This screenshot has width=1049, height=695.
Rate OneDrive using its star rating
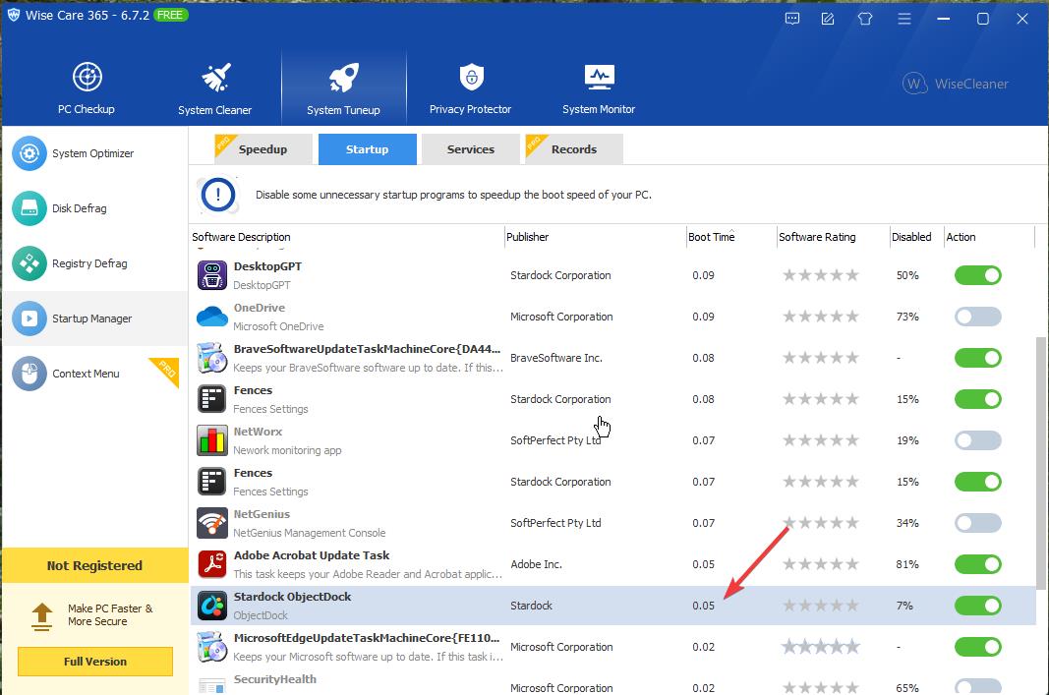[x=821, y=317]
